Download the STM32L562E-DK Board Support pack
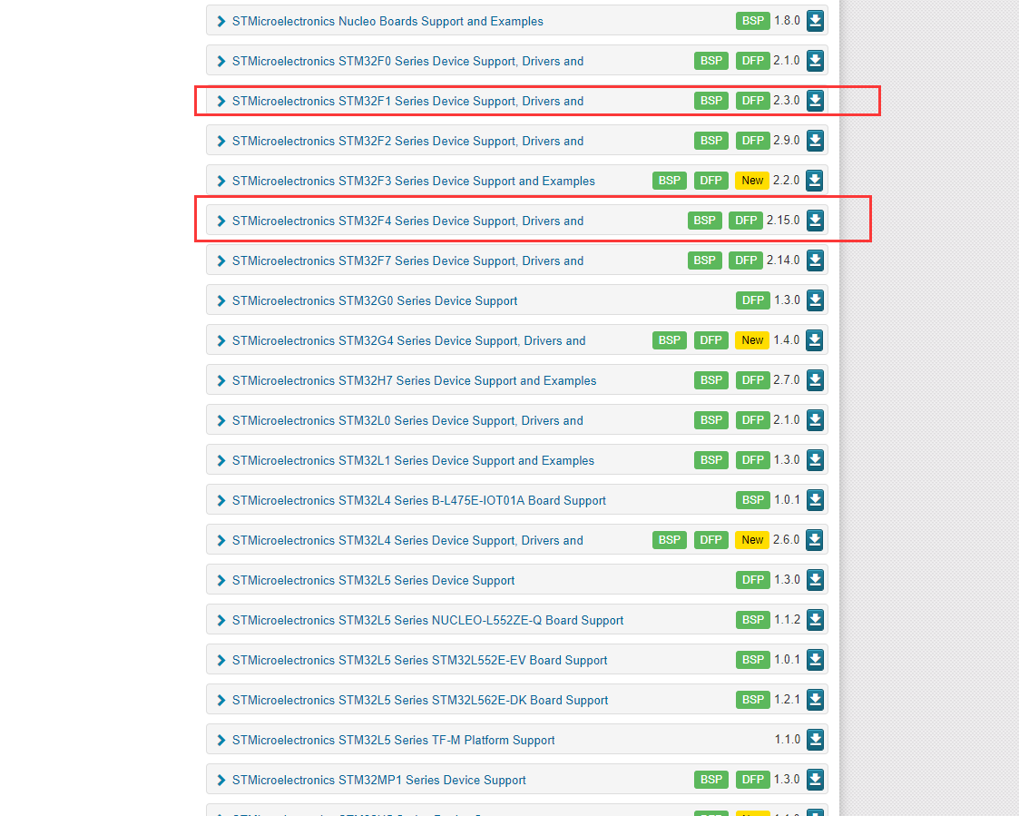 [815, 700]
